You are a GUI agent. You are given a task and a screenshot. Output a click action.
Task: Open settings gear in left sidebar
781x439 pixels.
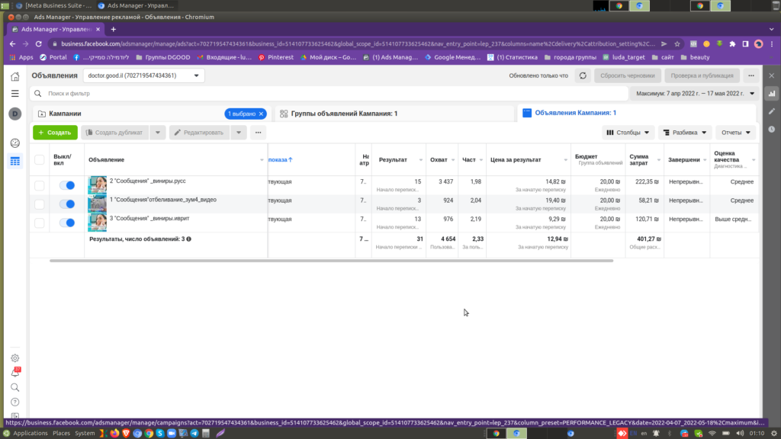tap(14, 358)
